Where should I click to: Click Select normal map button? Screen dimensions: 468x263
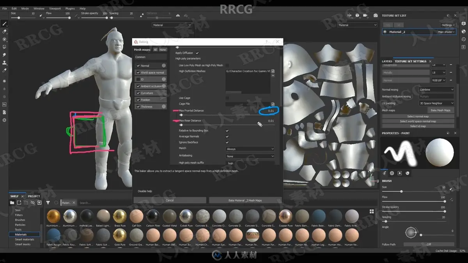[x=418, y=116]
